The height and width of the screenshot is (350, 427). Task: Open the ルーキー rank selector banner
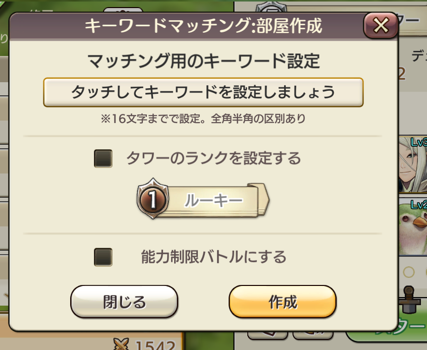(214, 200)
